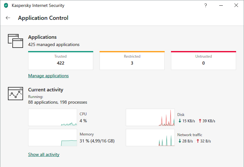This screenshot has width=244, height=167.
Task: Minimize the Kaspersky window
Action: click(221, 5)
